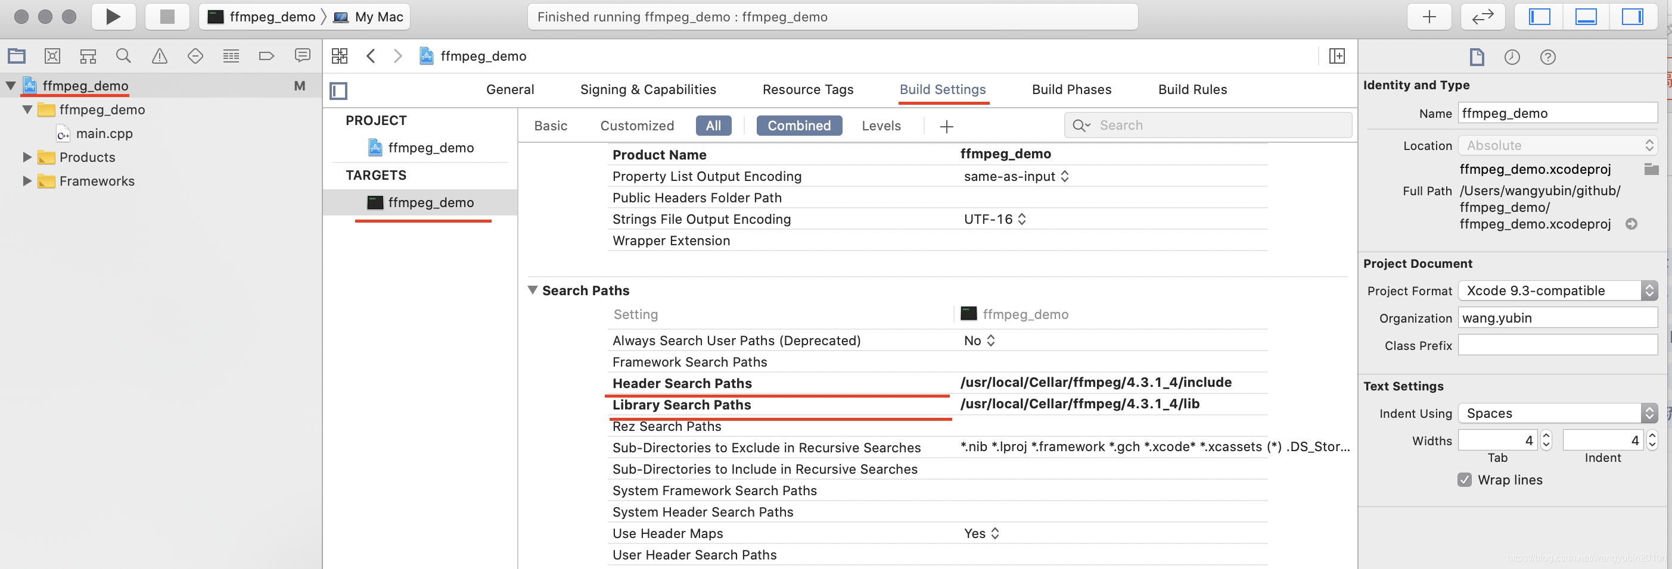
Task: Change Use Header Maps value
Action: pyautogui.click(x=981, y=533)
